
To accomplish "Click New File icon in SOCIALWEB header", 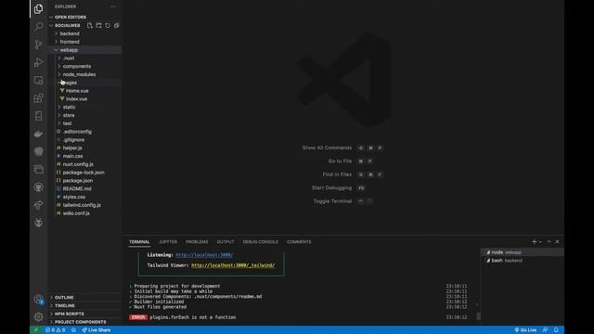I will tap(90, 25).
